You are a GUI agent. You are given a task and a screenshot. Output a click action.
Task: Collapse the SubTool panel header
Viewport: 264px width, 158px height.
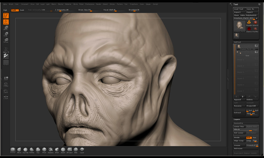[x=237, y=42]
